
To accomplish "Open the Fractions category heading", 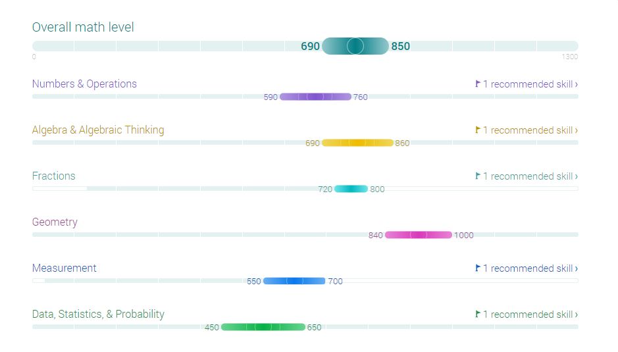I will tap(54, 176).
